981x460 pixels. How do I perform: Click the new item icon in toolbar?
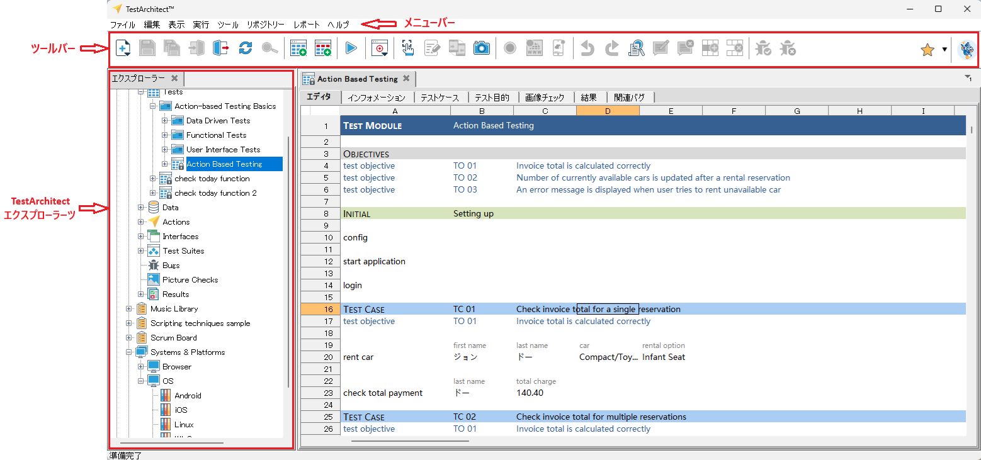[x=123, y=48]
